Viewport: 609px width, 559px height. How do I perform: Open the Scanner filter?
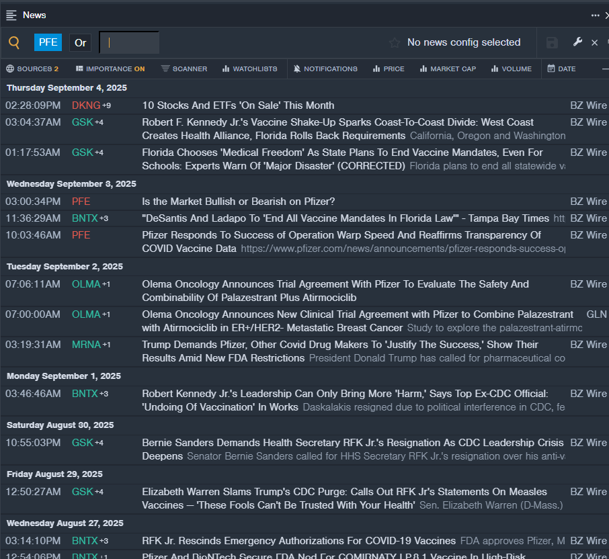click(x=184, y=69)
